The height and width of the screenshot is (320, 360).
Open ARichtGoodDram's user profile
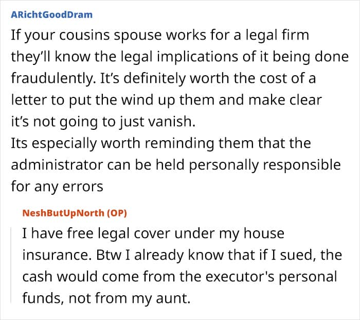[51, 15]
